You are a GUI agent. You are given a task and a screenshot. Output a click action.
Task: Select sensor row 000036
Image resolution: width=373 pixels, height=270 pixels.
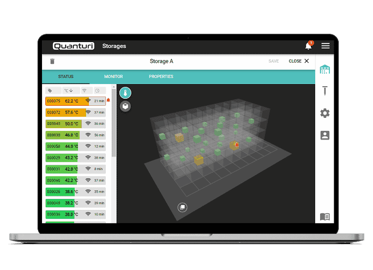(x=75, y=214)
